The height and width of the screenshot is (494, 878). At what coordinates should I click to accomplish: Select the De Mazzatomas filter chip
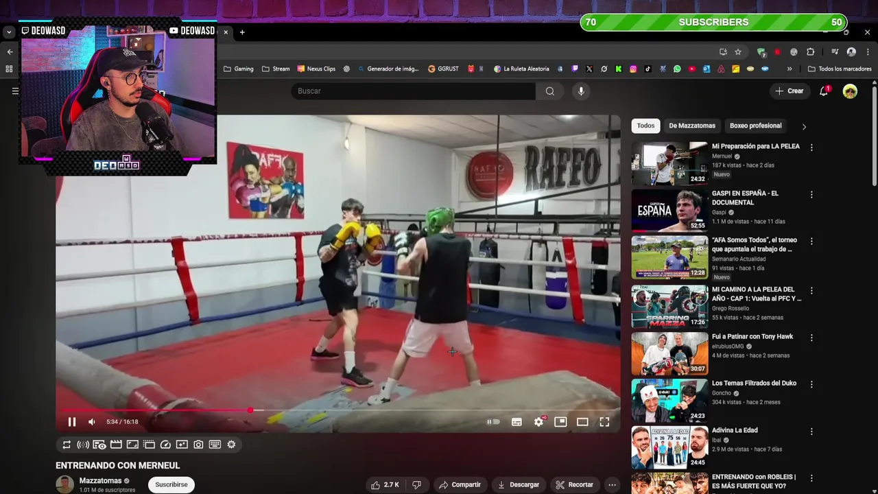click(x=692, y=126)
